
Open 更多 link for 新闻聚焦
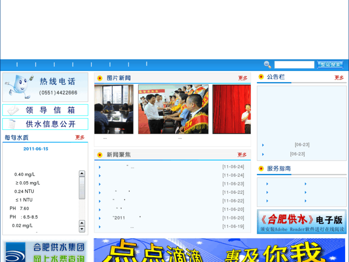click(242, 155)
